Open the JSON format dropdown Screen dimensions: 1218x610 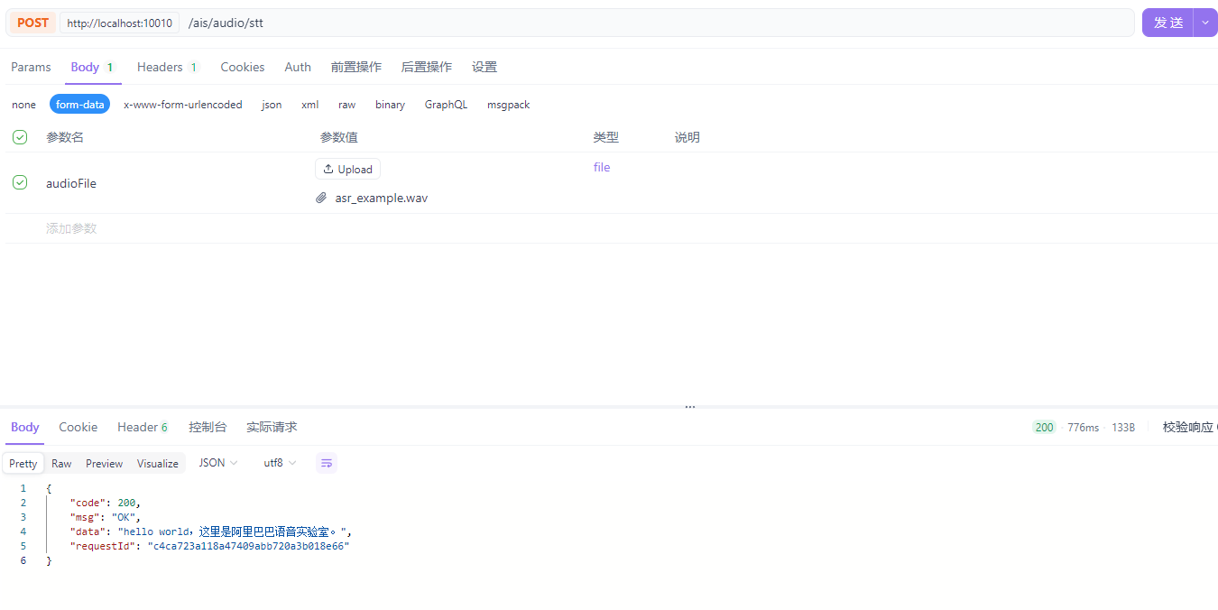(218, 463)
